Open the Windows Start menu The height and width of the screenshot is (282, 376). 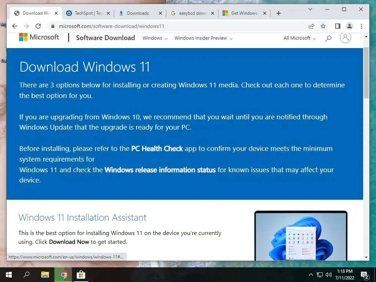coord(9,275)
